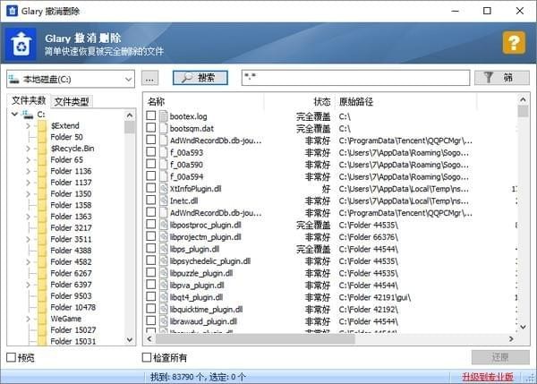Expand the Folder 65 tree node

pos(28,159)
